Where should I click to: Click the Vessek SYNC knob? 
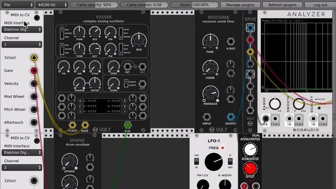coord(95,66)
